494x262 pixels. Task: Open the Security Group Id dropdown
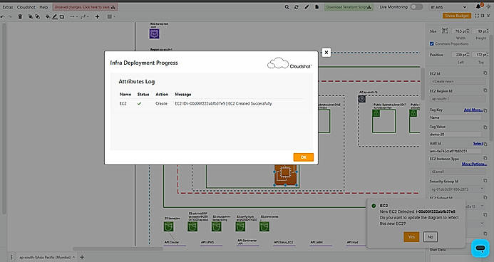point(458,189)
